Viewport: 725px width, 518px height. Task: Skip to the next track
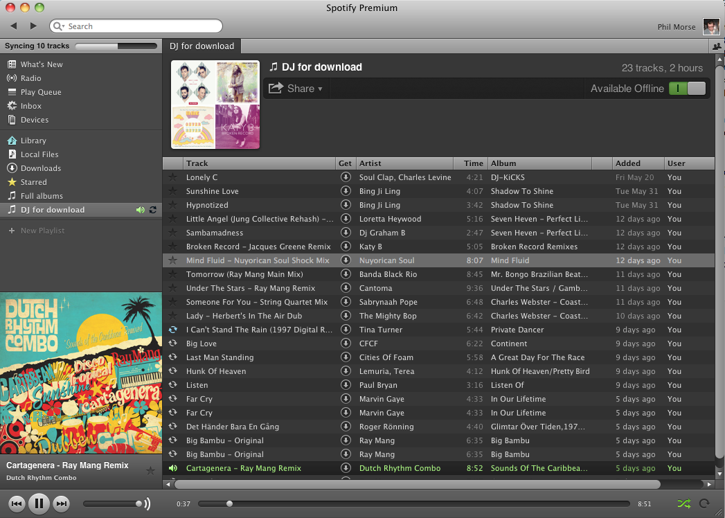pos(62,503)
